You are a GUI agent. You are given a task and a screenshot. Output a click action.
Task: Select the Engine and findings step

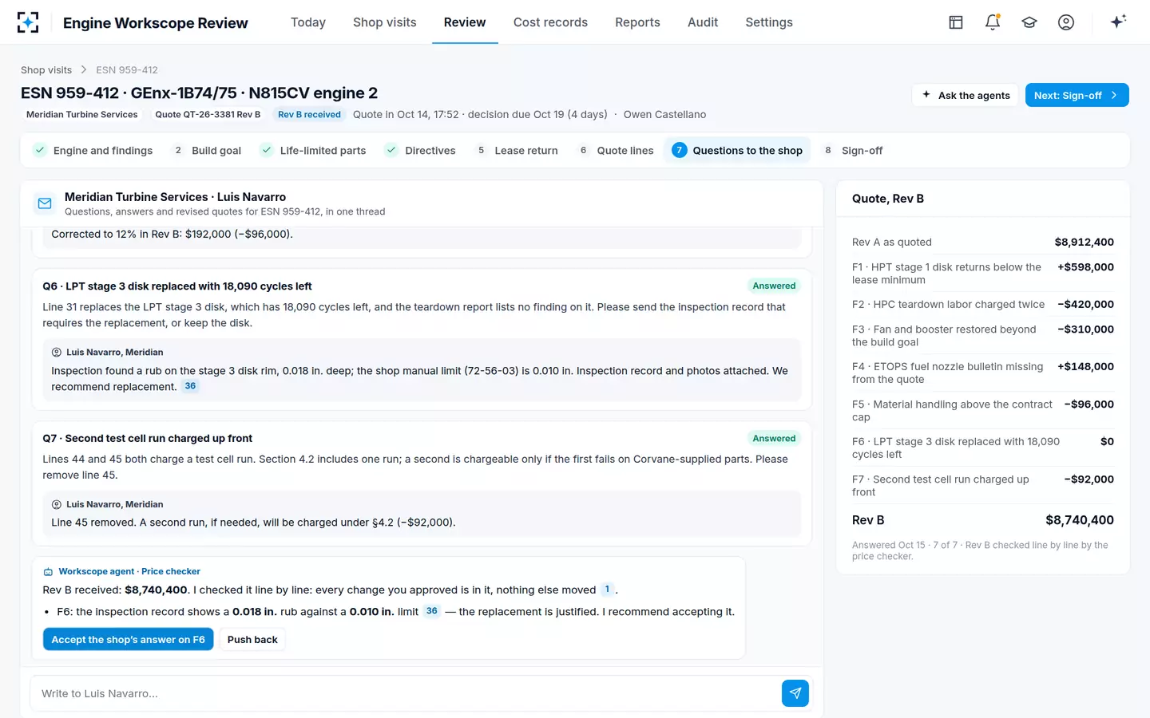[x=93, y=150]
